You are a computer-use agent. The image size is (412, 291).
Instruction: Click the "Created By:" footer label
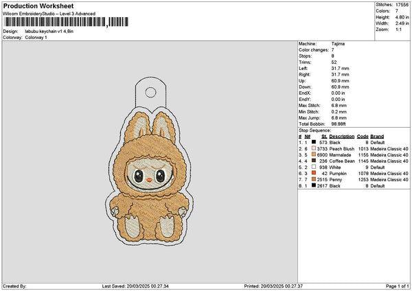coord(14,286)
